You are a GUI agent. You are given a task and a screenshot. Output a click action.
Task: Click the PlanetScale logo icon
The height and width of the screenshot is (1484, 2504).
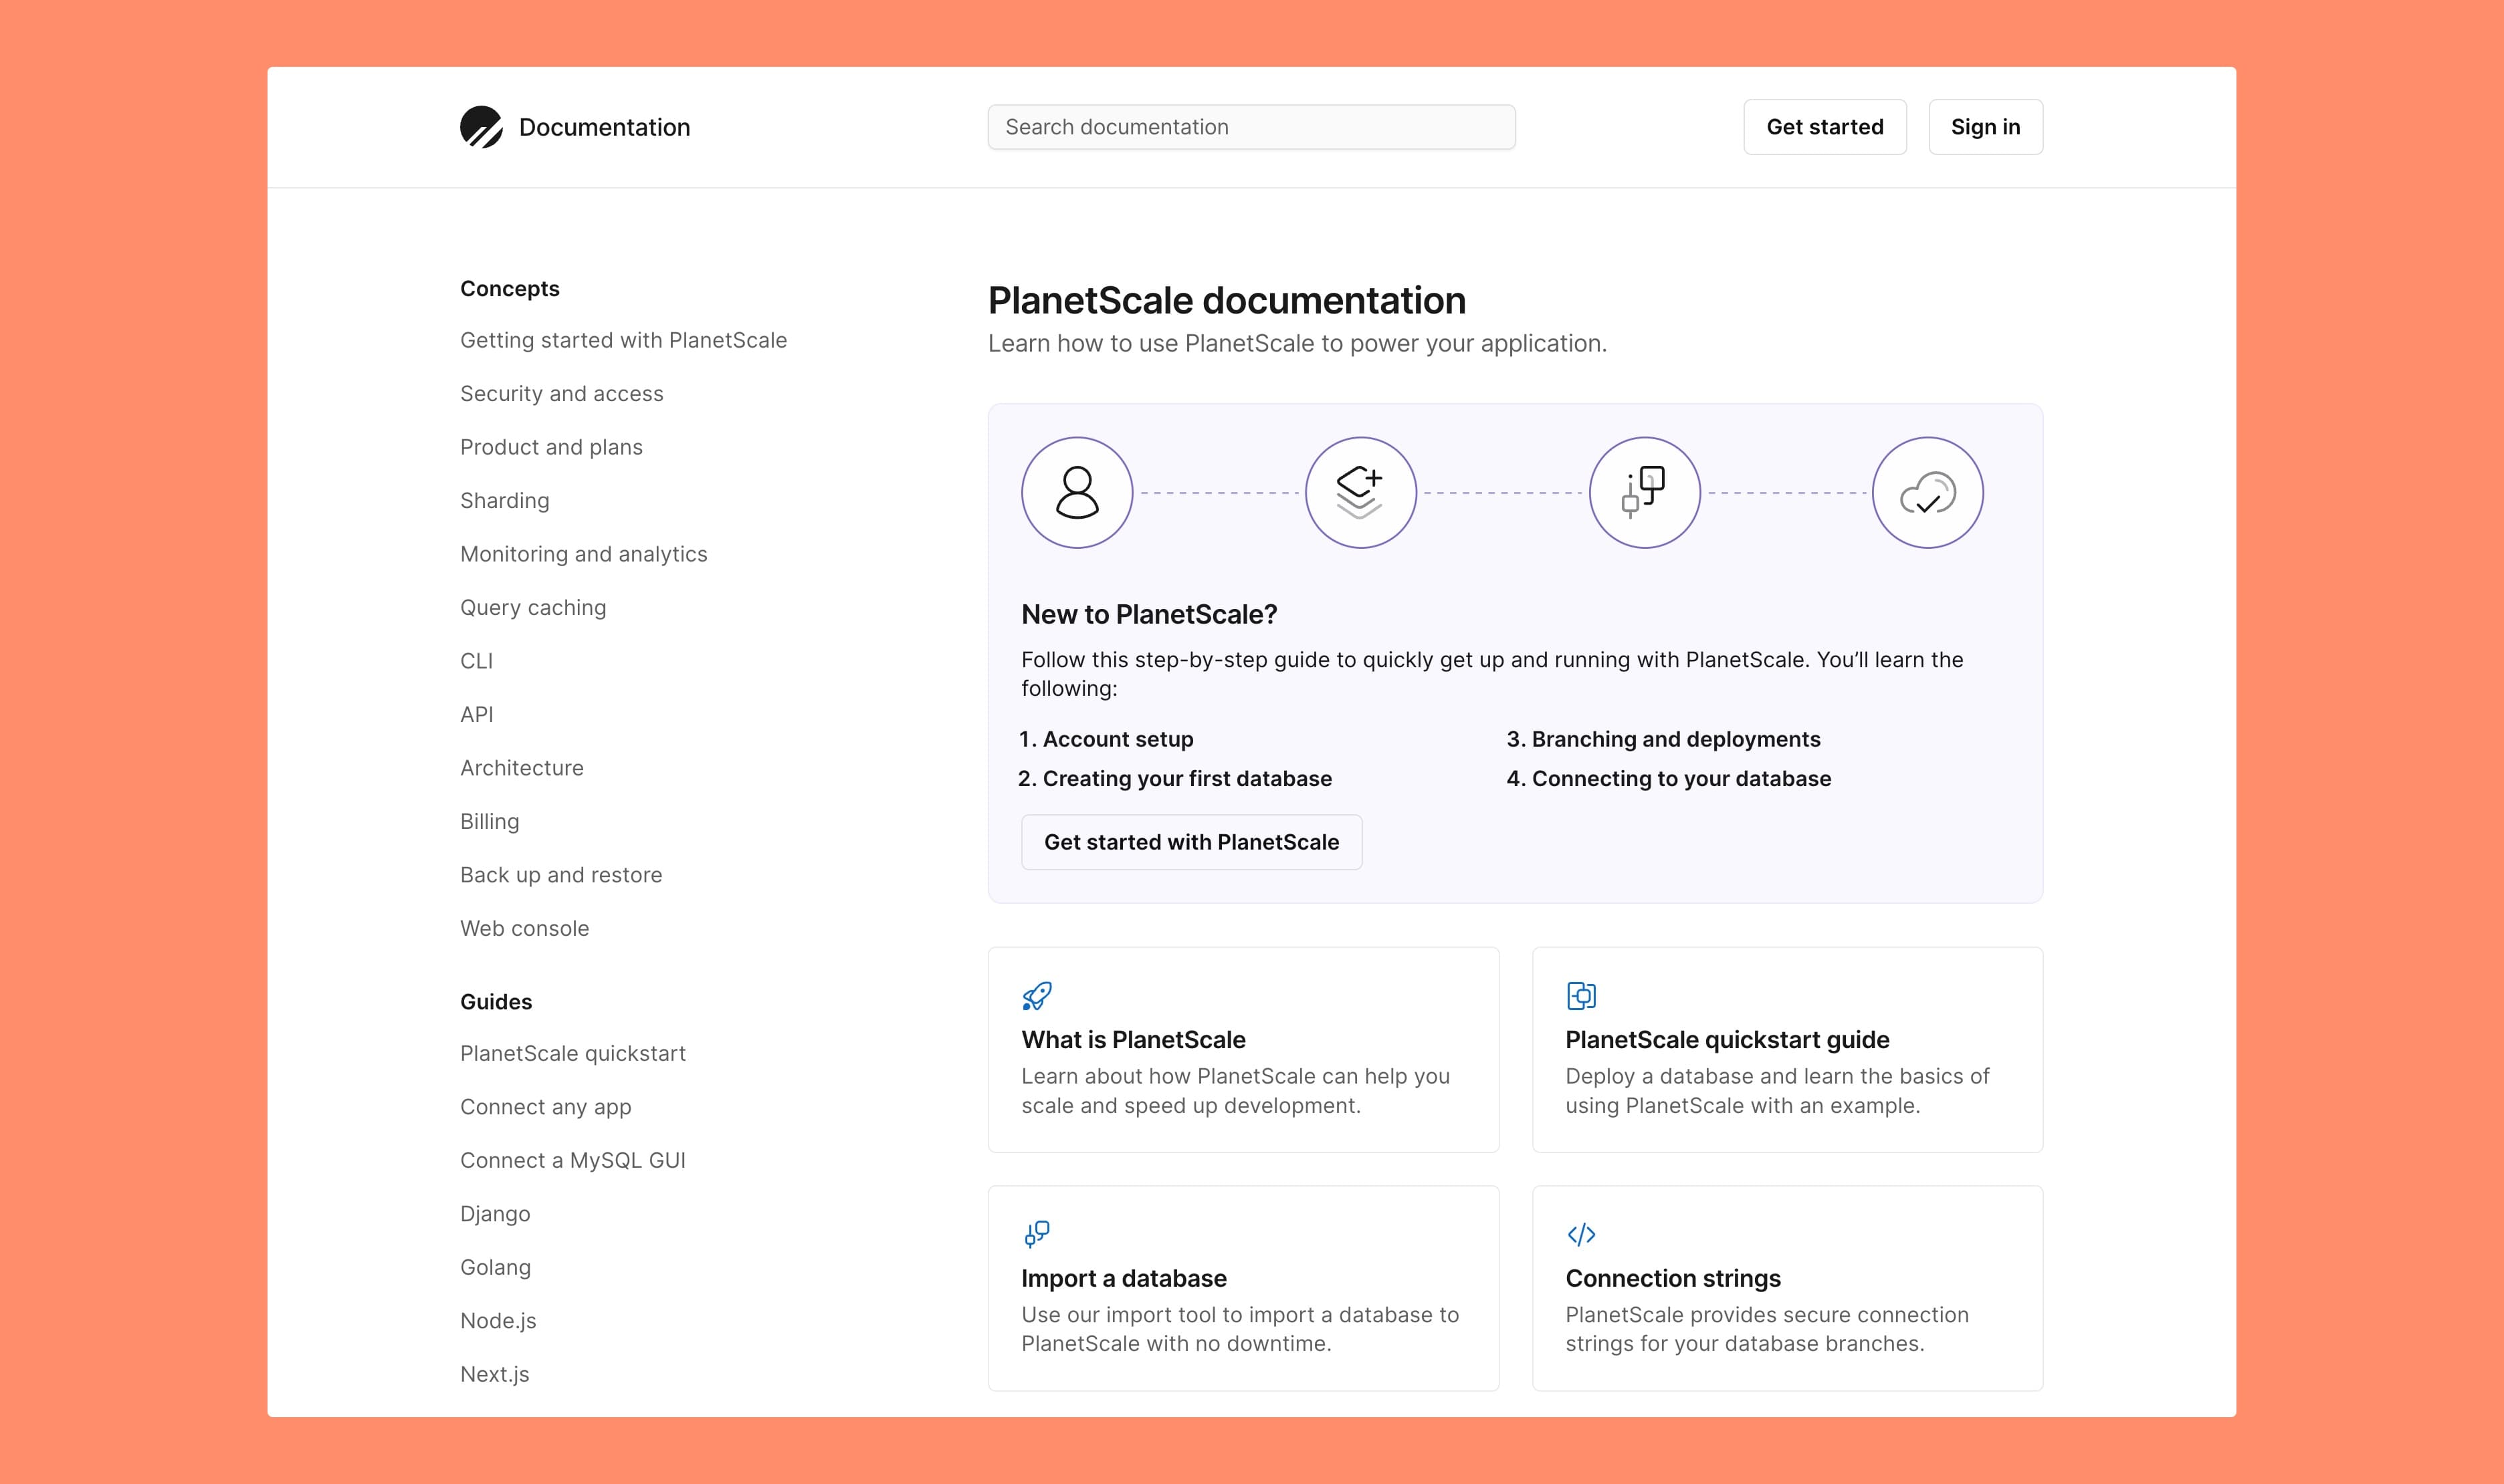pos(481,127)
